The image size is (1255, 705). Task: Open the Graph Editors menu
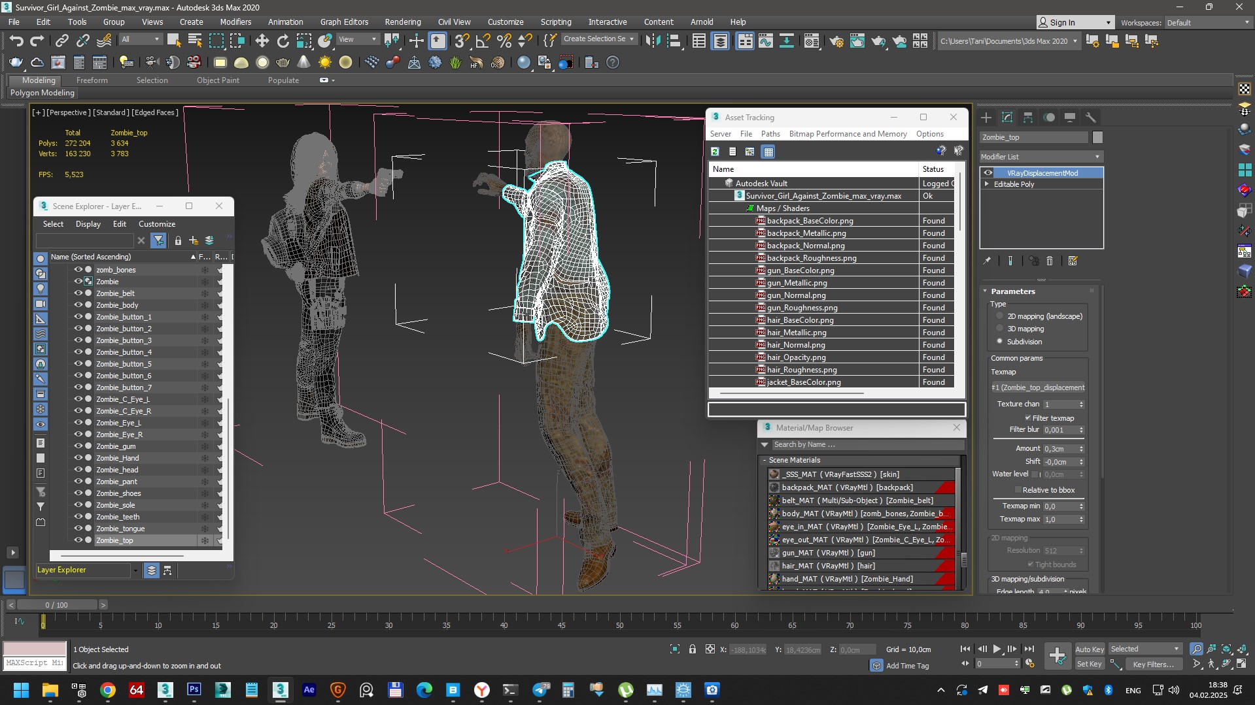point(344,22)
